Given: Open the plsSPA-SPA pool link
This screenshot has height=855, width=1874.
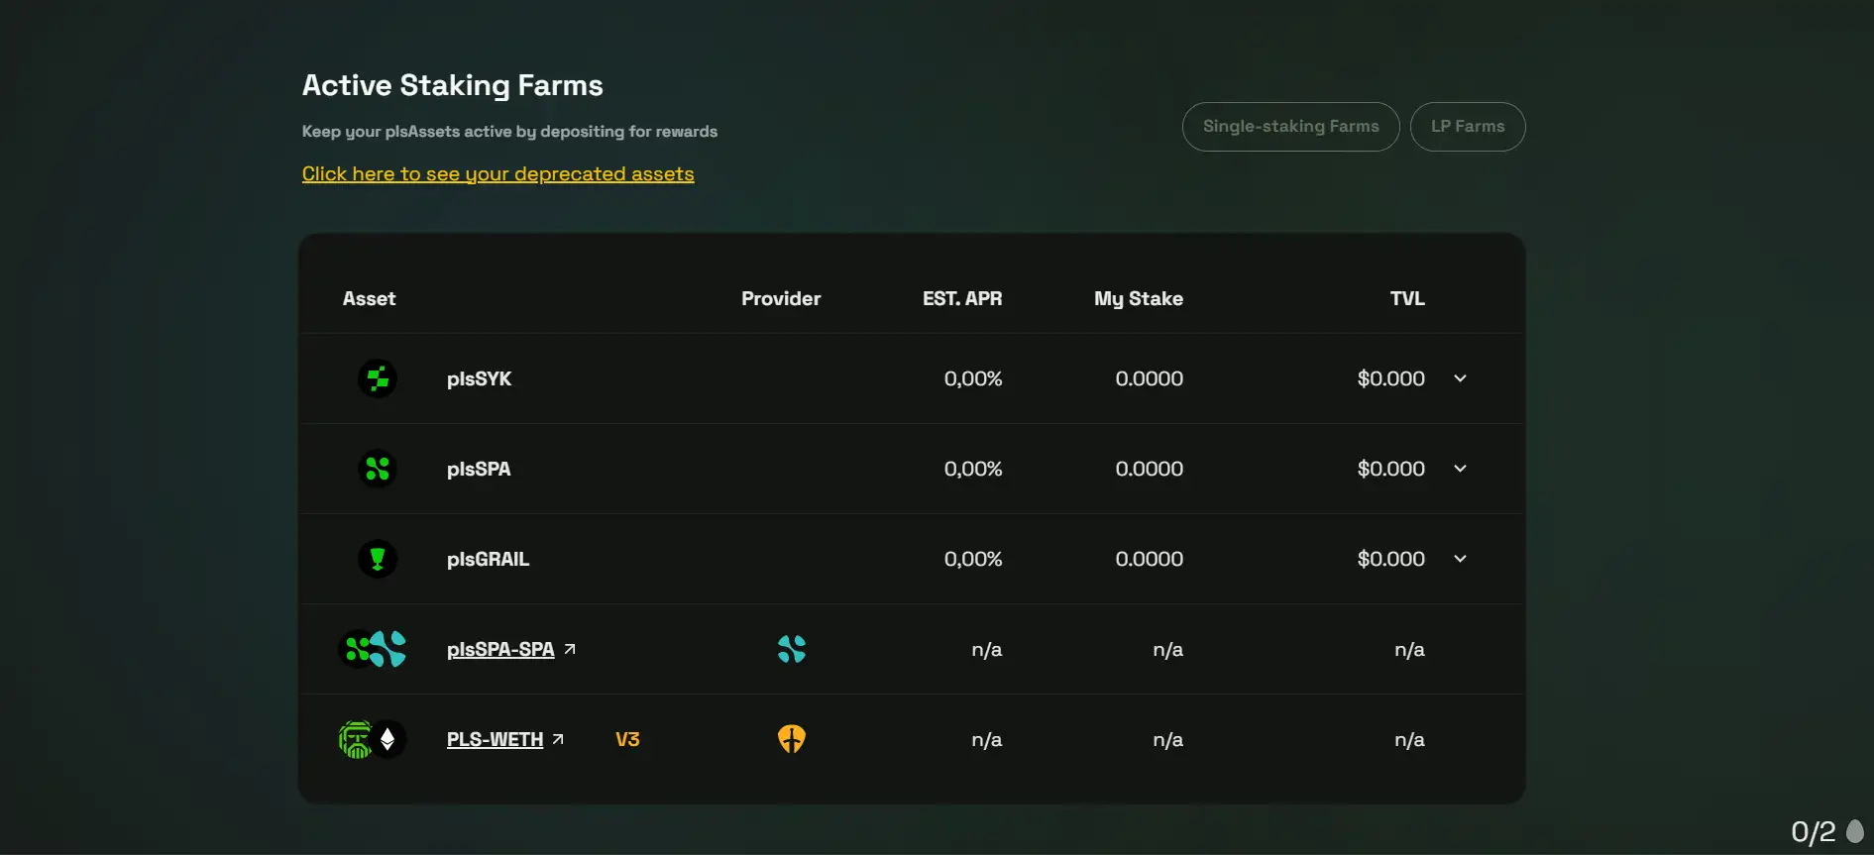Looking at the screenshot, I should (500, 650).
